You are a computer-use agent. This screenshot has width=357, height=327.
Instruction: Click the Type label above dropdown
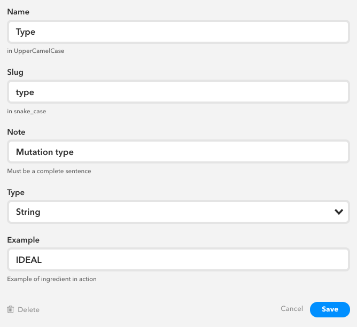tap(16, 192)
